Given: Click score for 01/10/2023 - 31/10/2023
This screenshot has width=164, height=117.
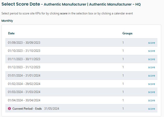Looking at the screenshot, I should pyautogui.click(x=151, y=51).
